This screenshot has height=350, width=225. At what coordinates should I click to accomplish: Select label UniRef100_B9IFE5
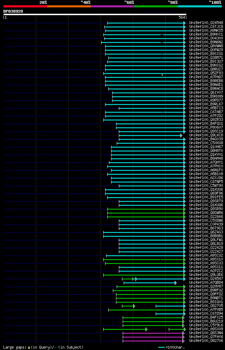206,197
